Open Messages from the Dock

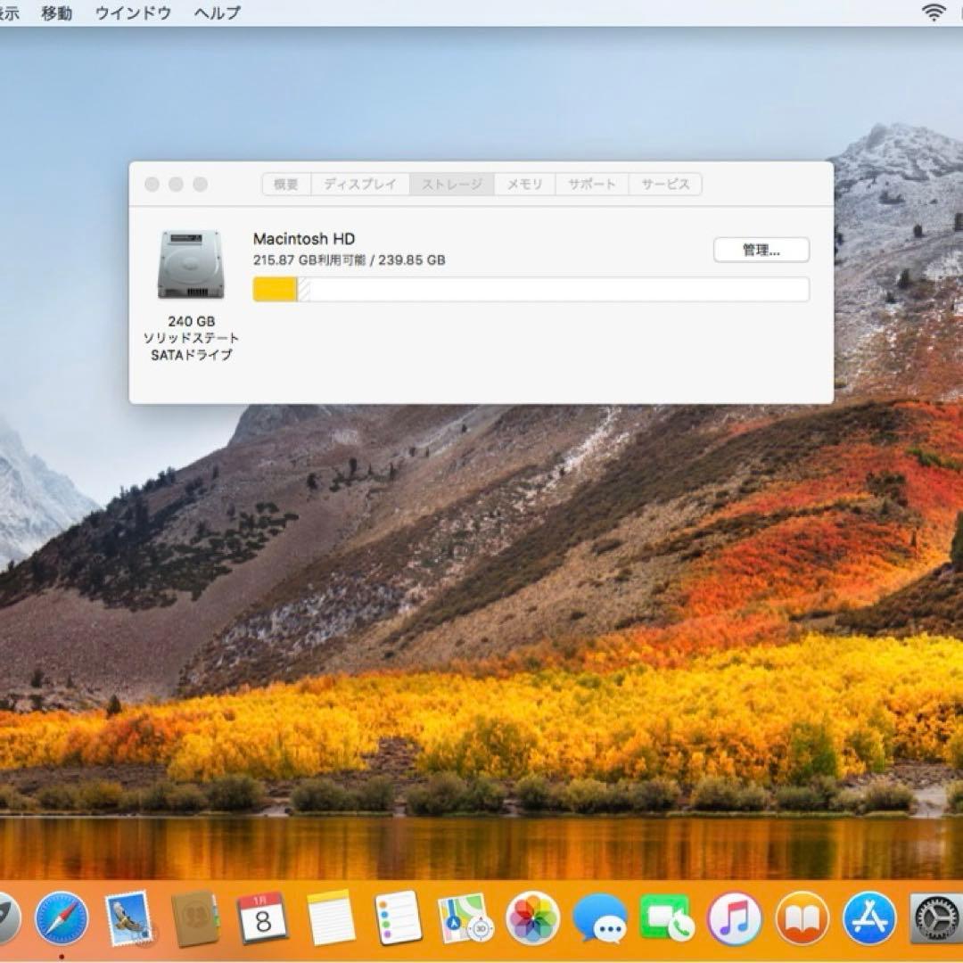[600, 918]
